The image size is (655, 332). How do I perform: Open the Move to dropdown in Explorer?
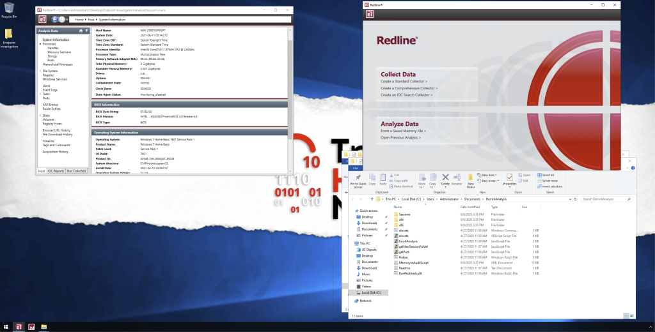422,181
